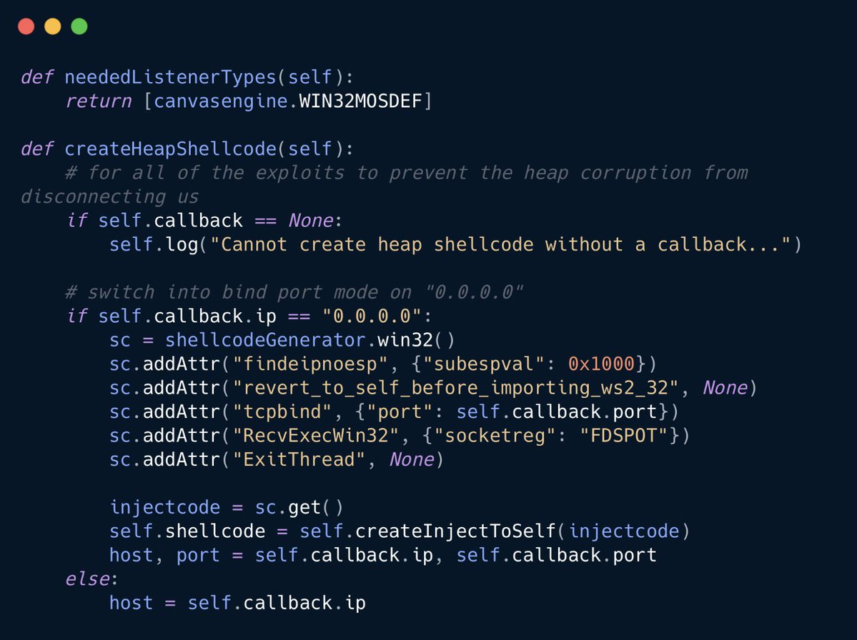Click the string "revert_to_self_before_importing_ws2_32"

click(x=455, y=388)
